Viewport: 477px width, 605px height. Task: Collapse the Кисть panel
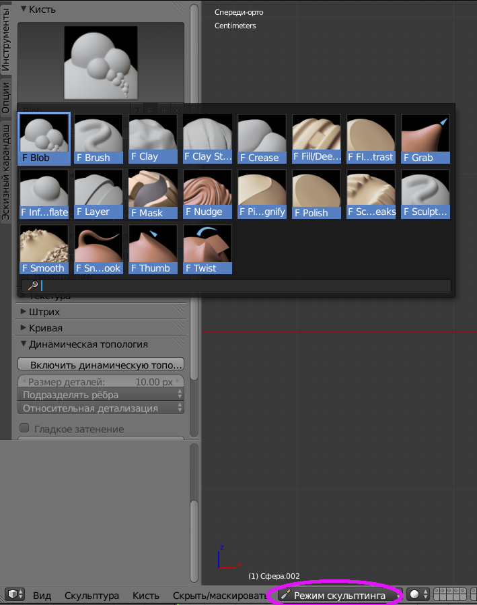click(x=24, y=9)
